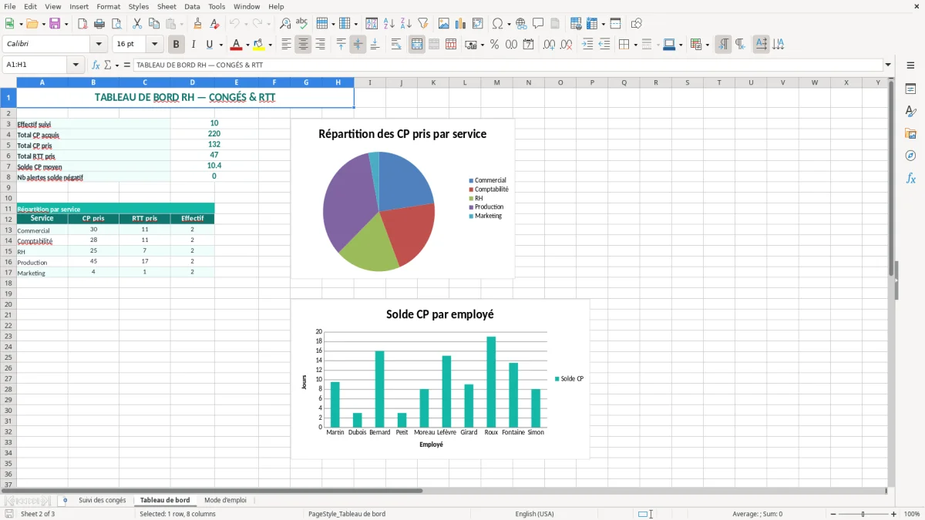
Task: Open the Sum (Σ) function dropdown arrow
Action: 117,65
